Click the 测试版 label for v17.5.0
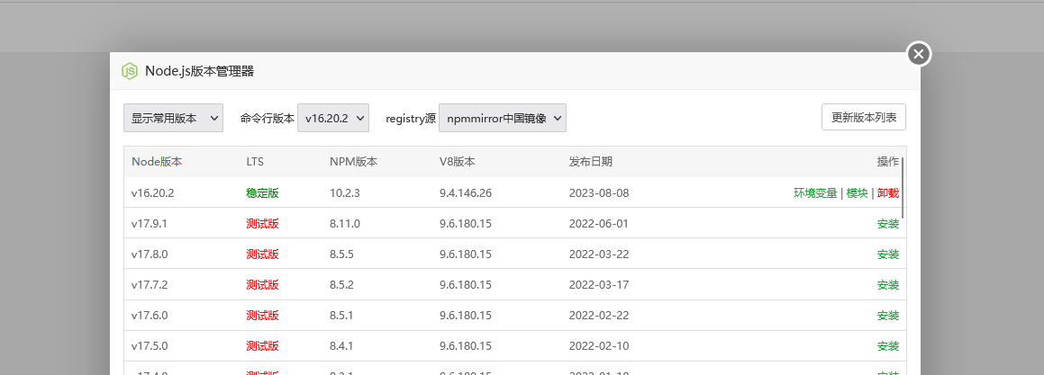This screenshot has width=1044, height=375. (x=262, y=345)
